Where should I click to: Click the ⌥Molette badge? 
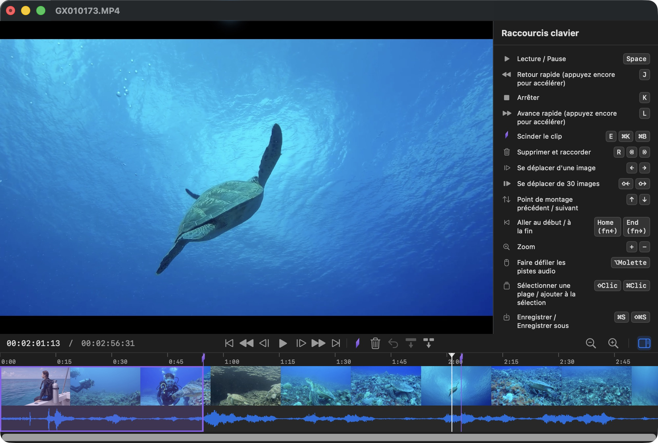tap(630, 263)
